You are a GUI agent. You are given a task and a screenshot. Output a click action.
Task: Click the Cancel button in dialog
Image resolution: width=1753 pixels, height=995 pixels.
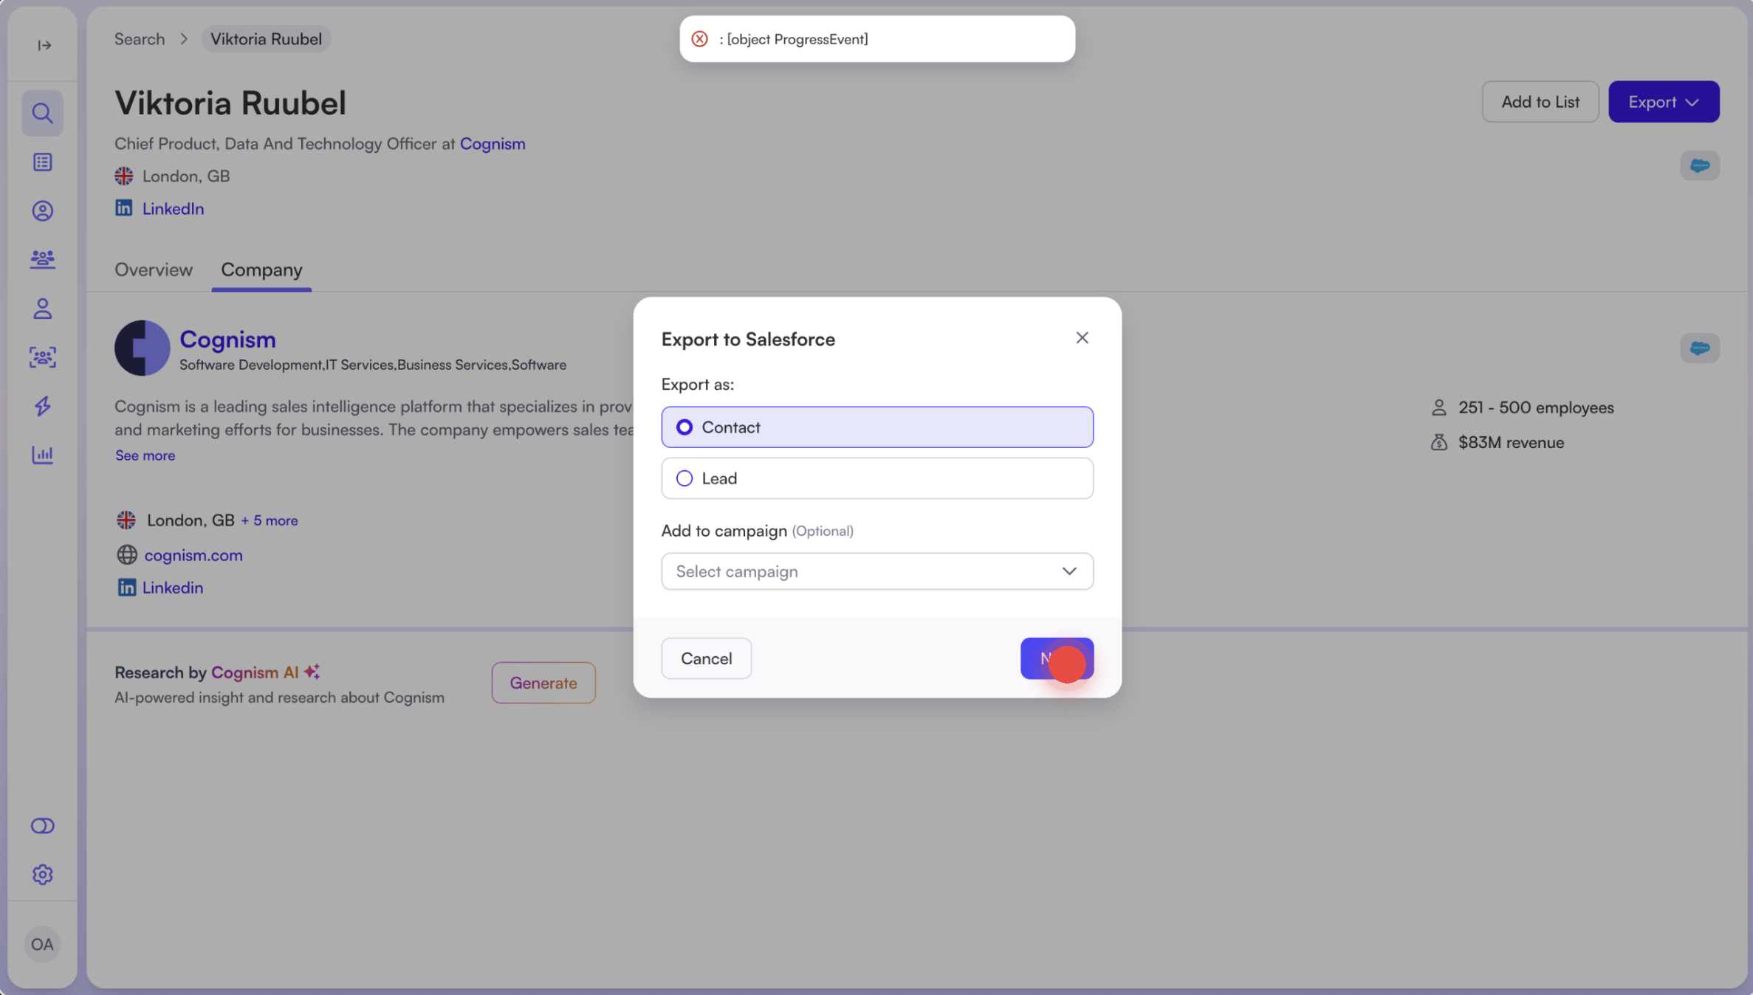point(705,658)
